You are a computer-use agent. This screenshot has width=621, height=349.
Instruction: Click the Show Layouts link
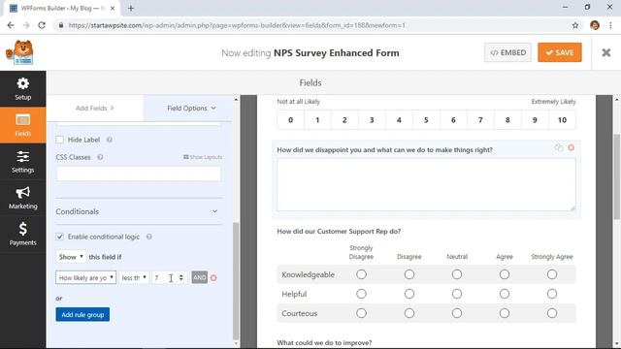[x=203, y=157]
